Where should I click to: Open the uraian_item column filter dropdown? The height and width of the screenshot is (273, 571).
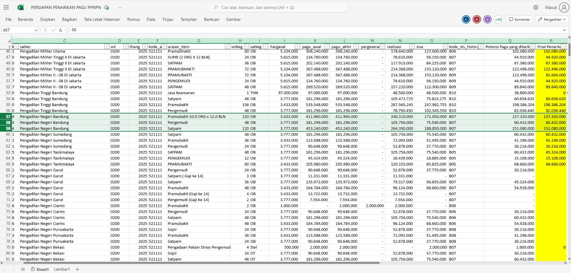pyautogui.click(x=227, y=47)
